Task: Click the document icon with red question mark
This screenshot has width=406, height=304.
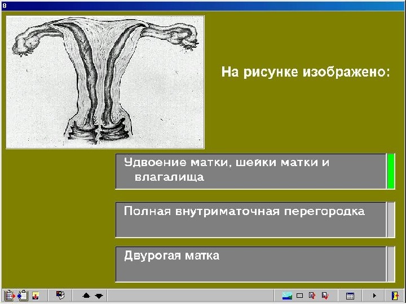Action: coord(312,296)
